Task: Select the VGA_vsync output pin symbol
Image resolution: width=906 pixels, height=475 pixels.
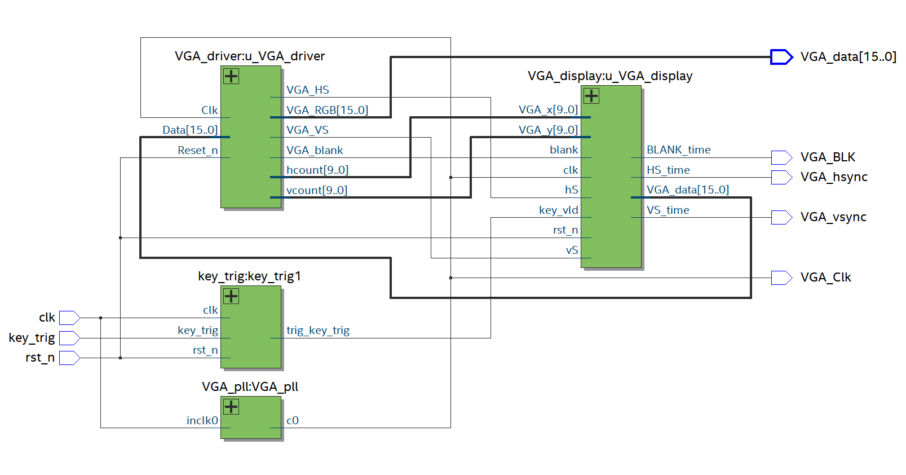Action: pos(782,217)
